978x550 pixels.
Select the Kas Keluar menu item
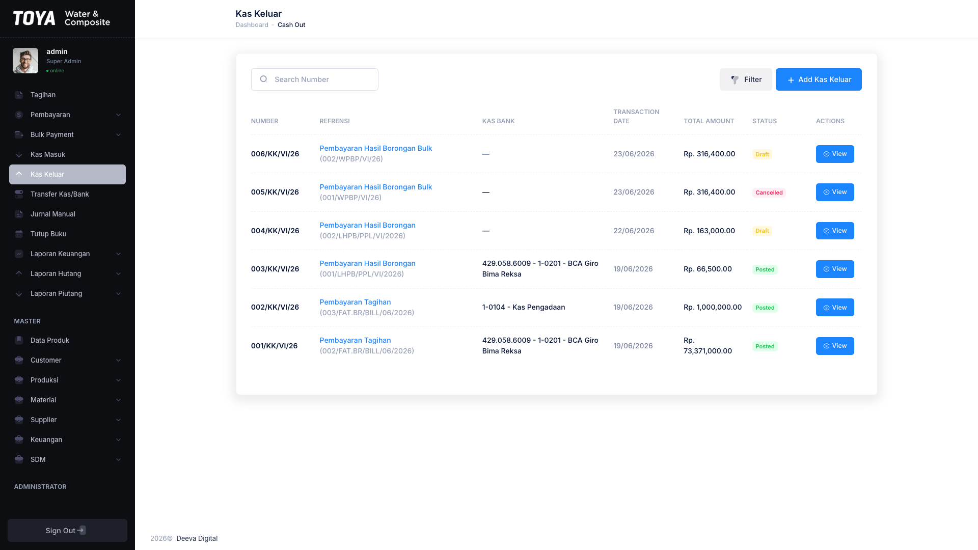pos(67,174)
